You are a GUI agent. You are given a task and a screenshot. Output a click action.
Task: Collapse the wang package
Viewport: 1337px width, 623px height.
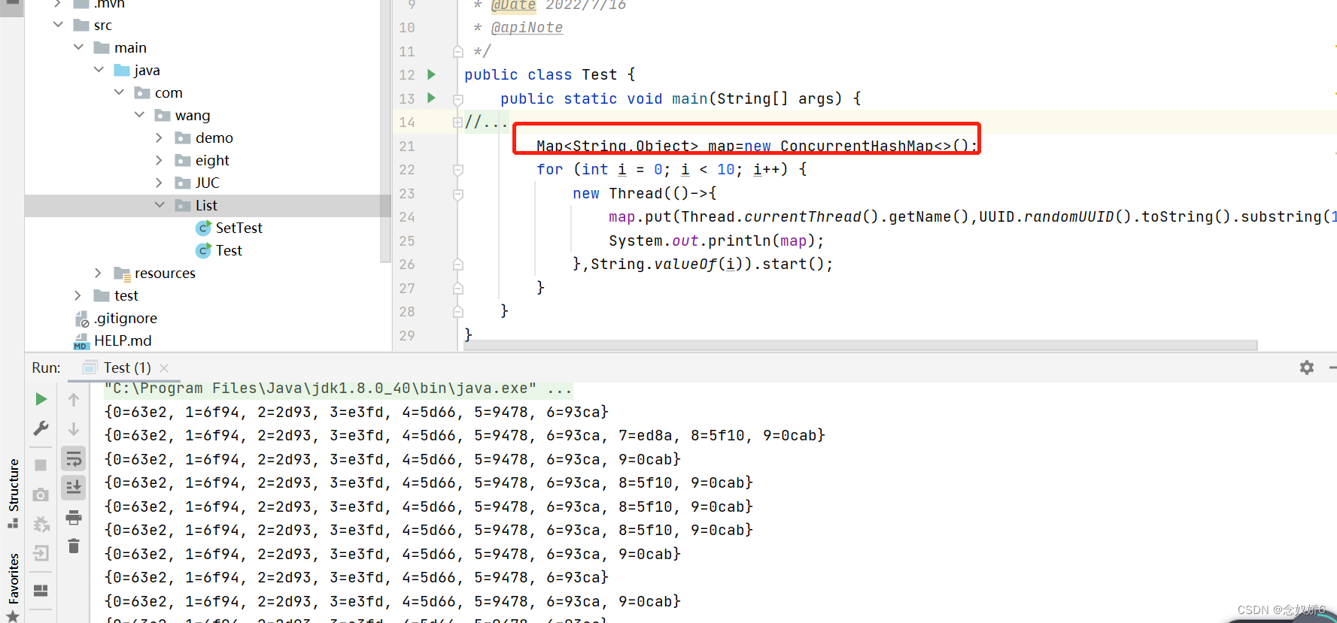[x=139, y=115]
